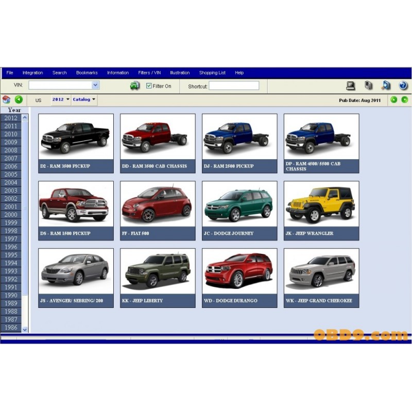This screenshot has height=412, width=412.
Task: Click the green car VIN search icon
Action: point(135,85)
